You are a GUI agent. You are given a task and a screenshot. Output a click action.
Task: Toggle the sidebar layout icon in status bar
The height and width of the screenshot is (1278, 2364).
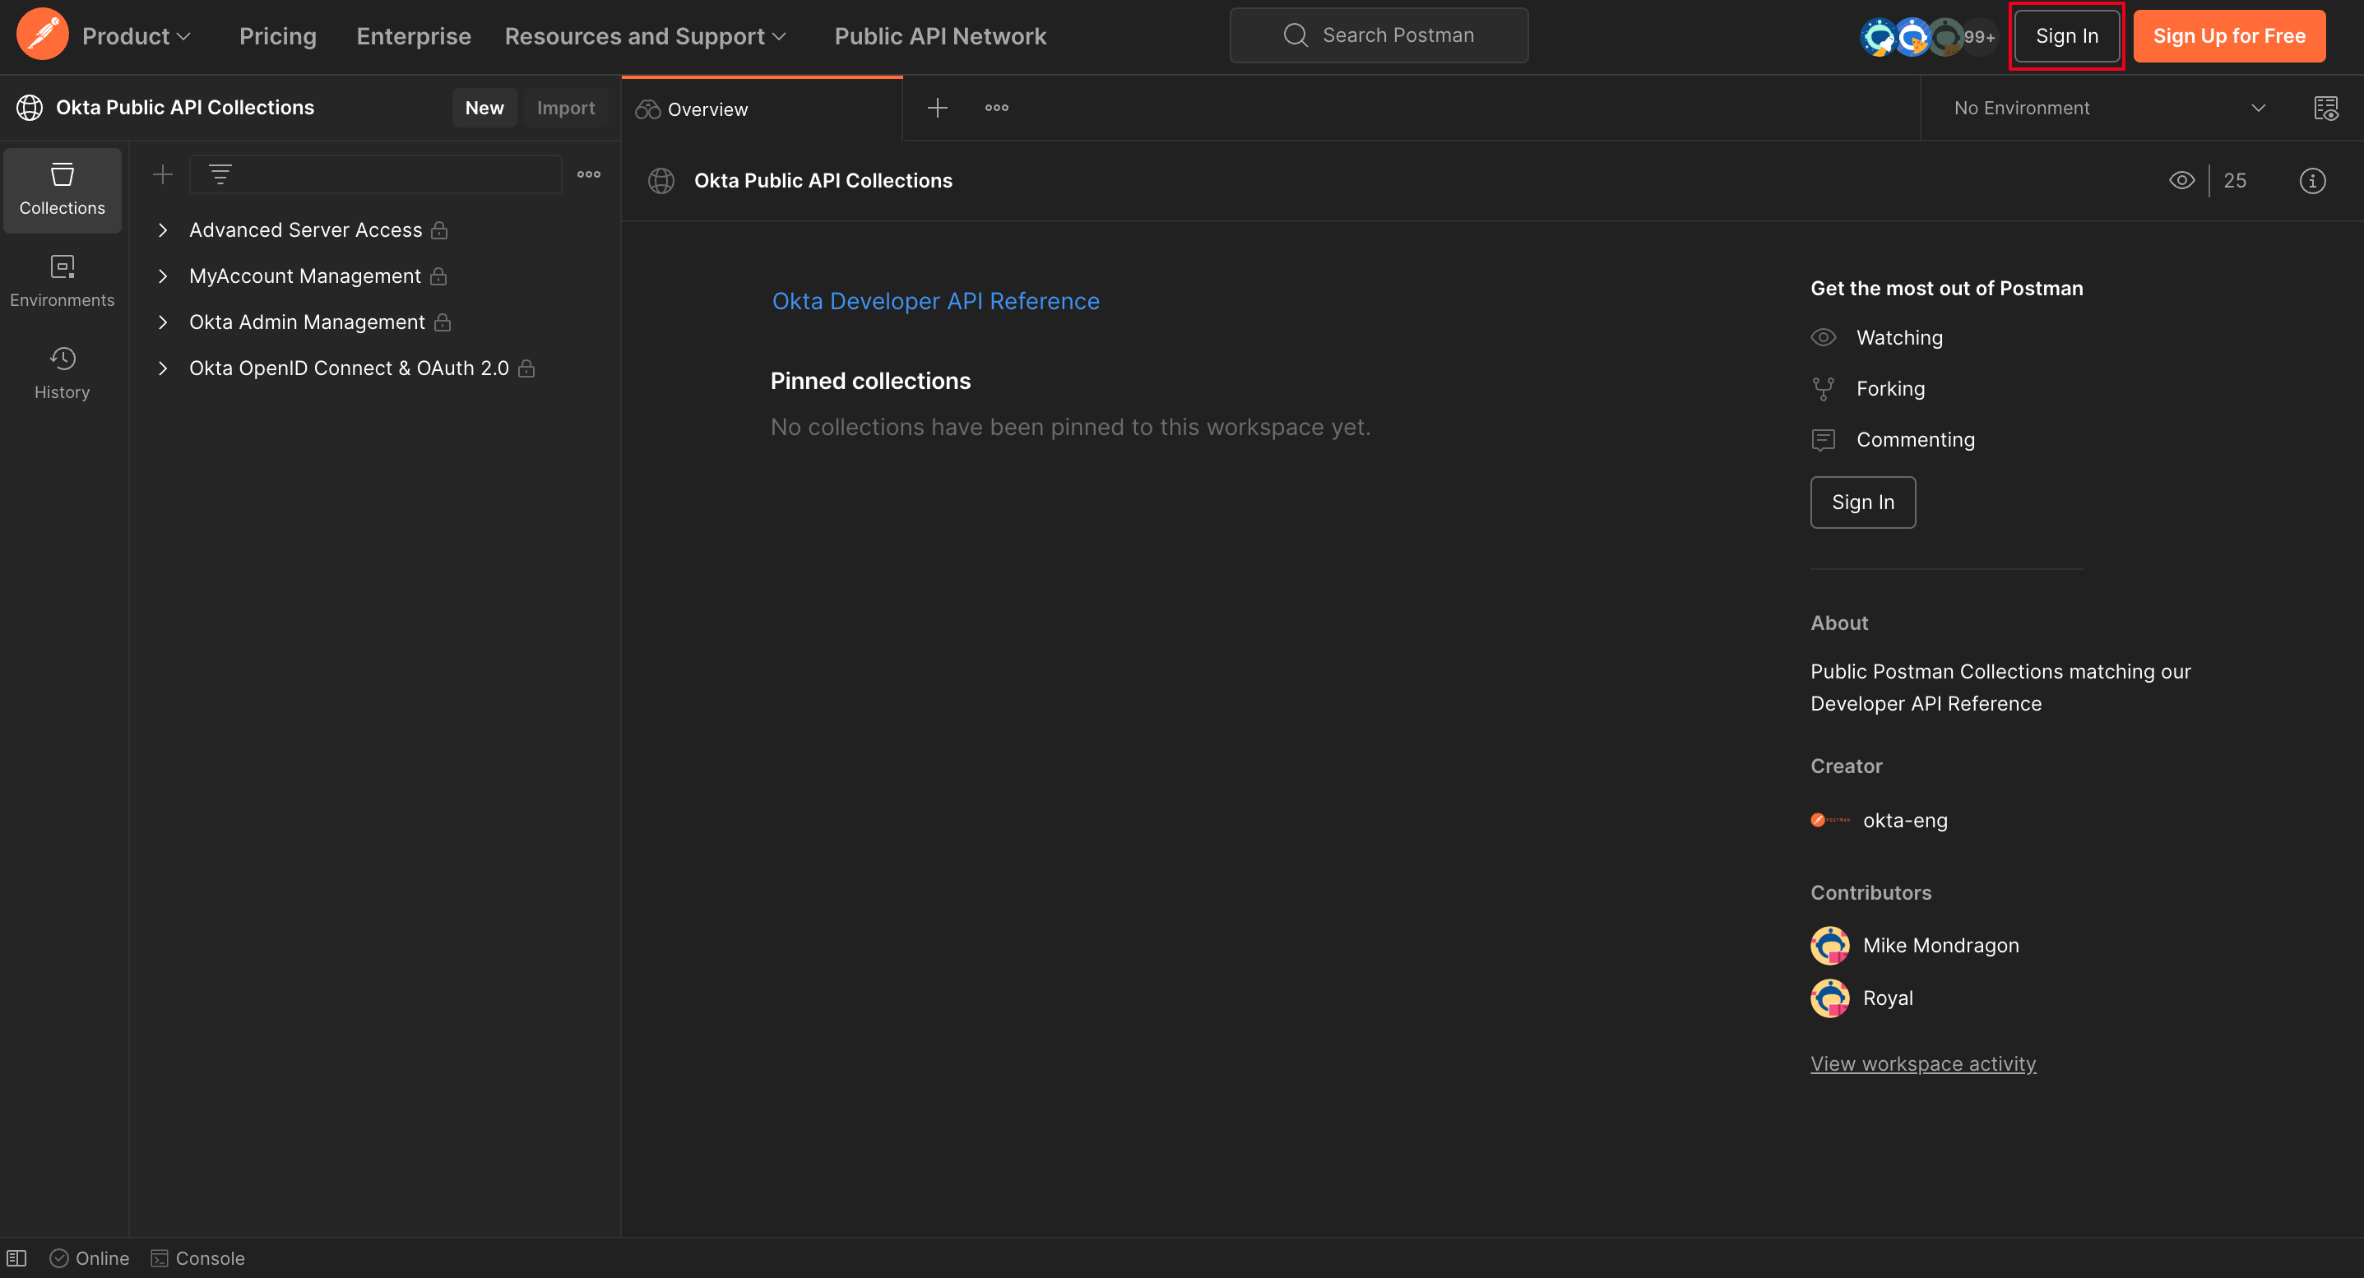pos(16,1257)
